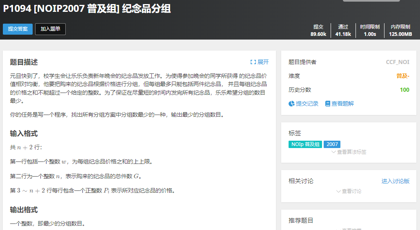
Task: Click the 输入格式 heading
Action: 24,133
